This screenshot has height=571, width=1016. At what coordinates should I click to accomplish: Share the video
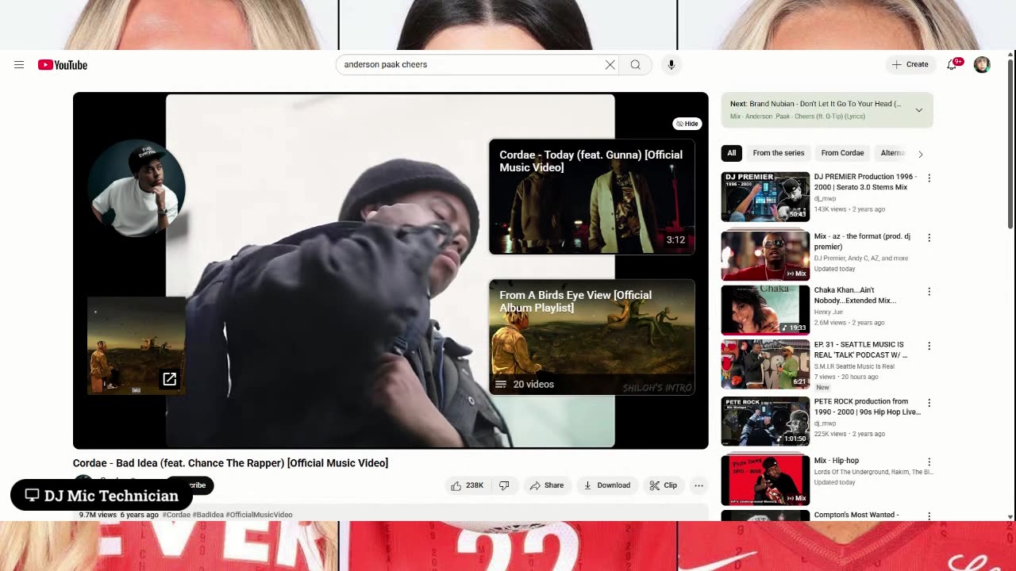pos(546,485)
